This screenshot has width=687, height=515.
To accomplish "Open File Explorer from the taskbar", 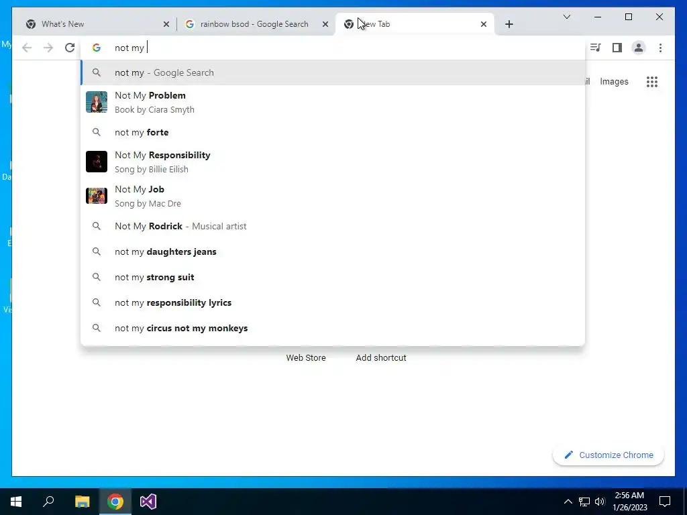I will coord(82,502).
